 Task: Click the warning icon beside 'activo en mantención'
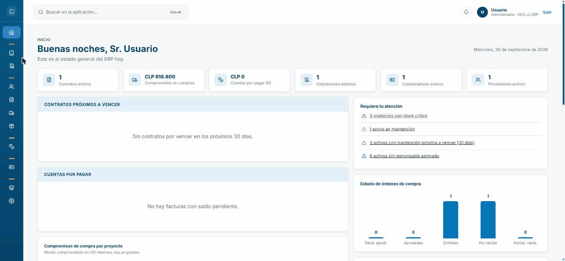click(364, 129)
